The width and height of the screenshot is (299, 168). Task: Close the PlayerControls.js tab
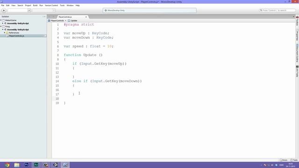tap(86, 17)
